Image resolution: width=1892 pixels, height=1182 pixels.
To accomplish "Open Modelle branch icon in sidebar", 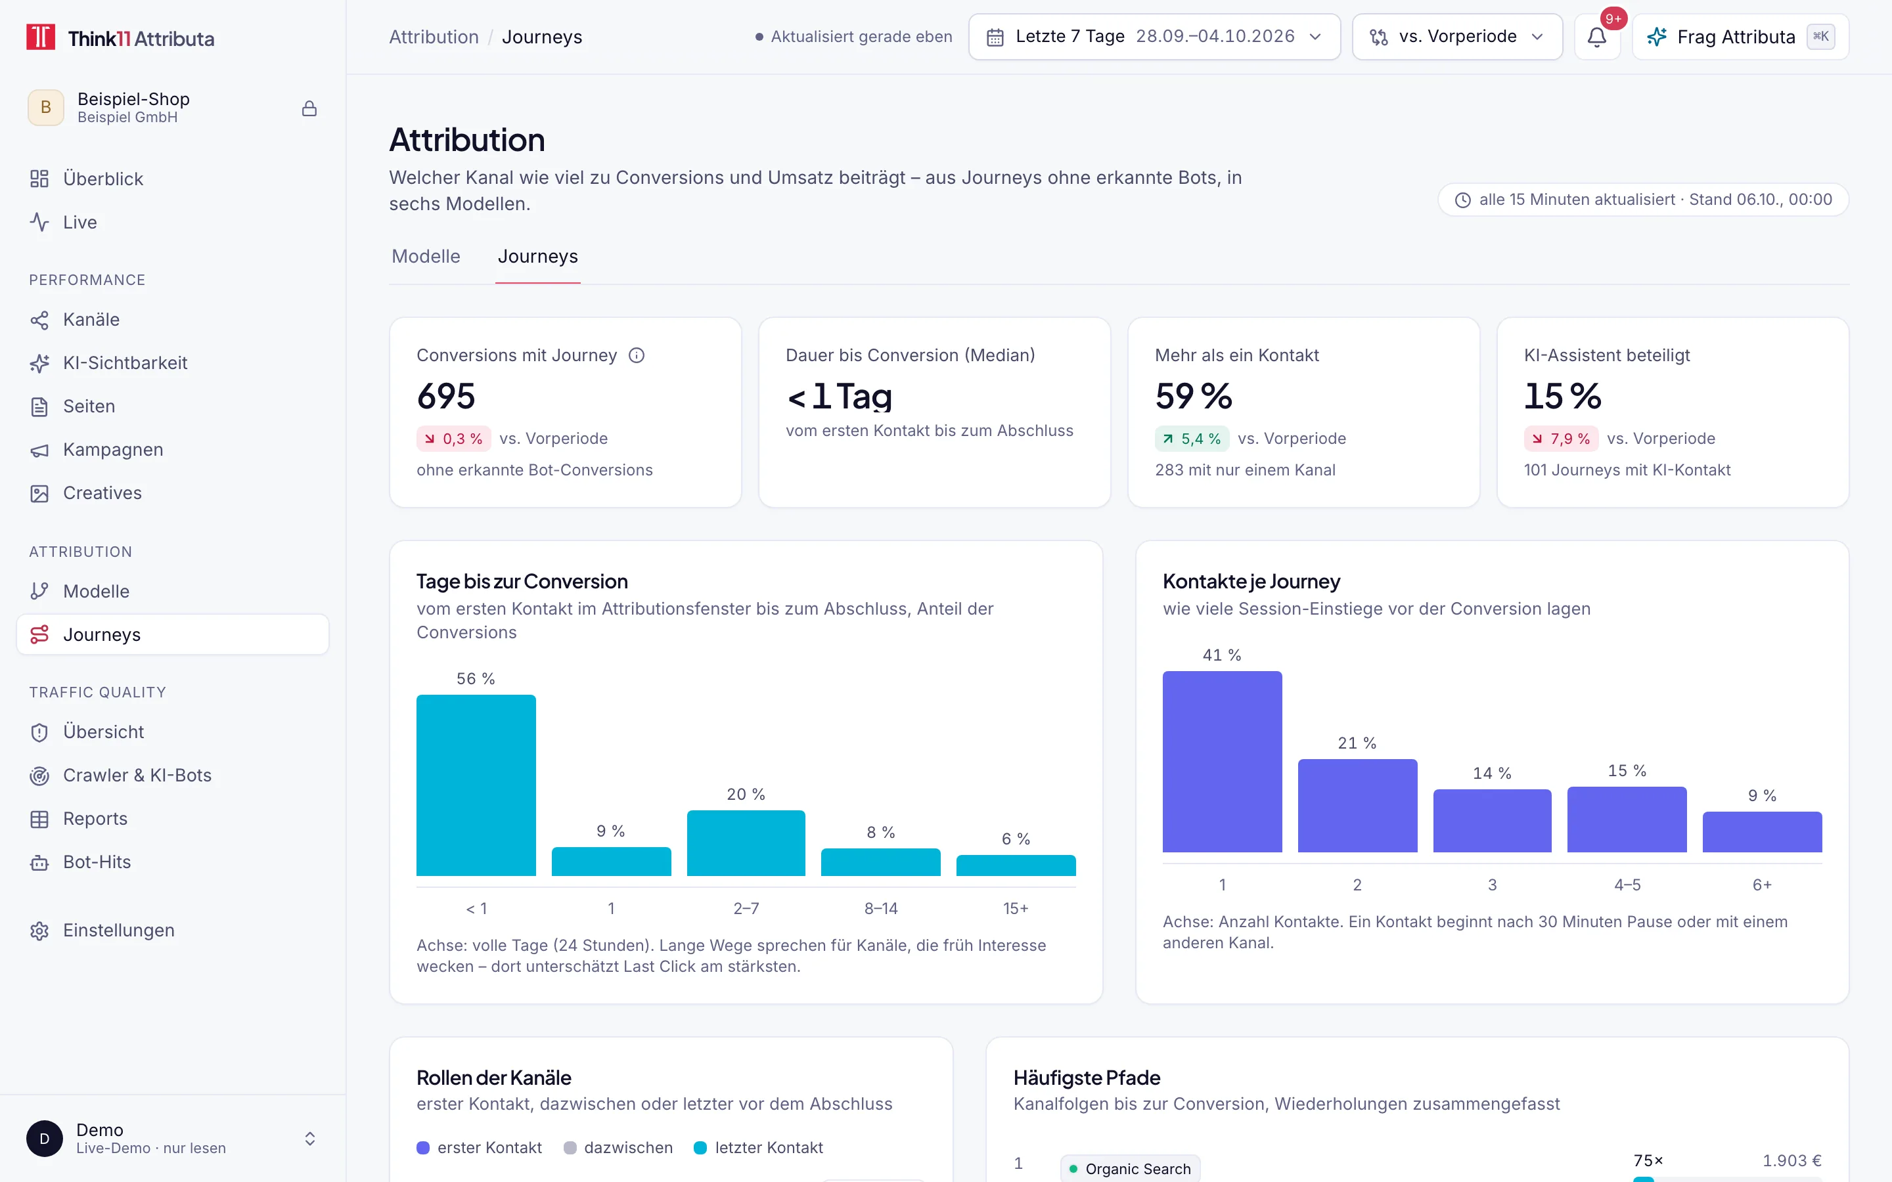I will click(39, 591).
